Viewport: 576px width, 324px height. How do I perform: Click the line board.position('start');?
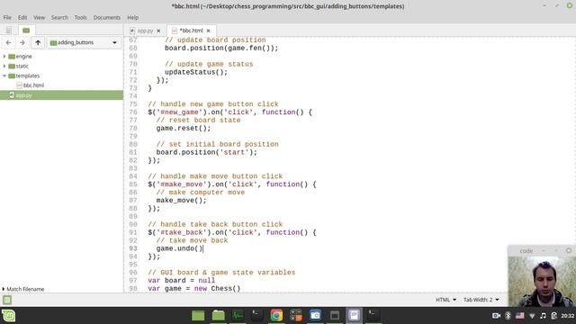click(206, 152)
